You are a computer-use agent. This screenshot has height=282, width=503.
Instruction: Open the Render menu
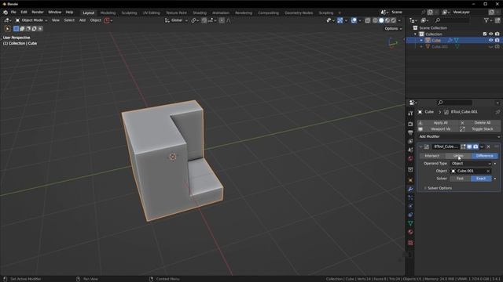point(38,13)
